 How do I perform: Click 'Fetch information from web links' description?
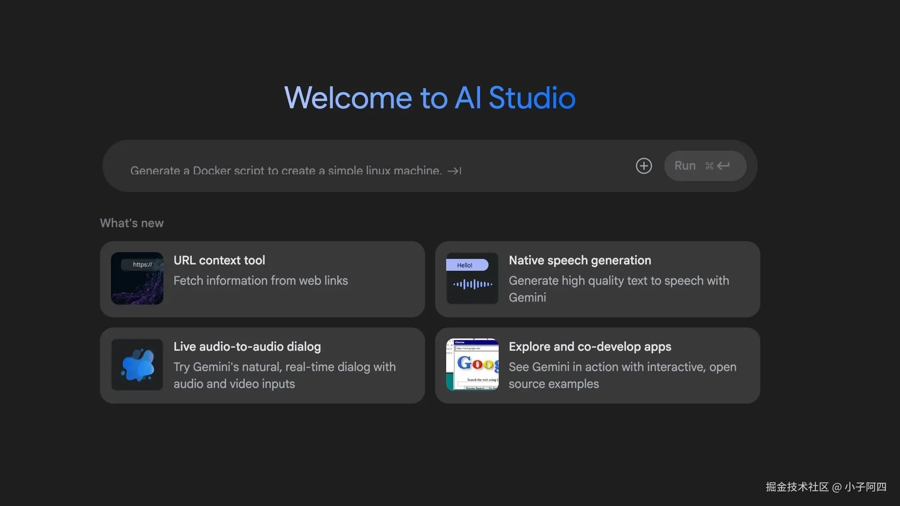pos(260,280)
